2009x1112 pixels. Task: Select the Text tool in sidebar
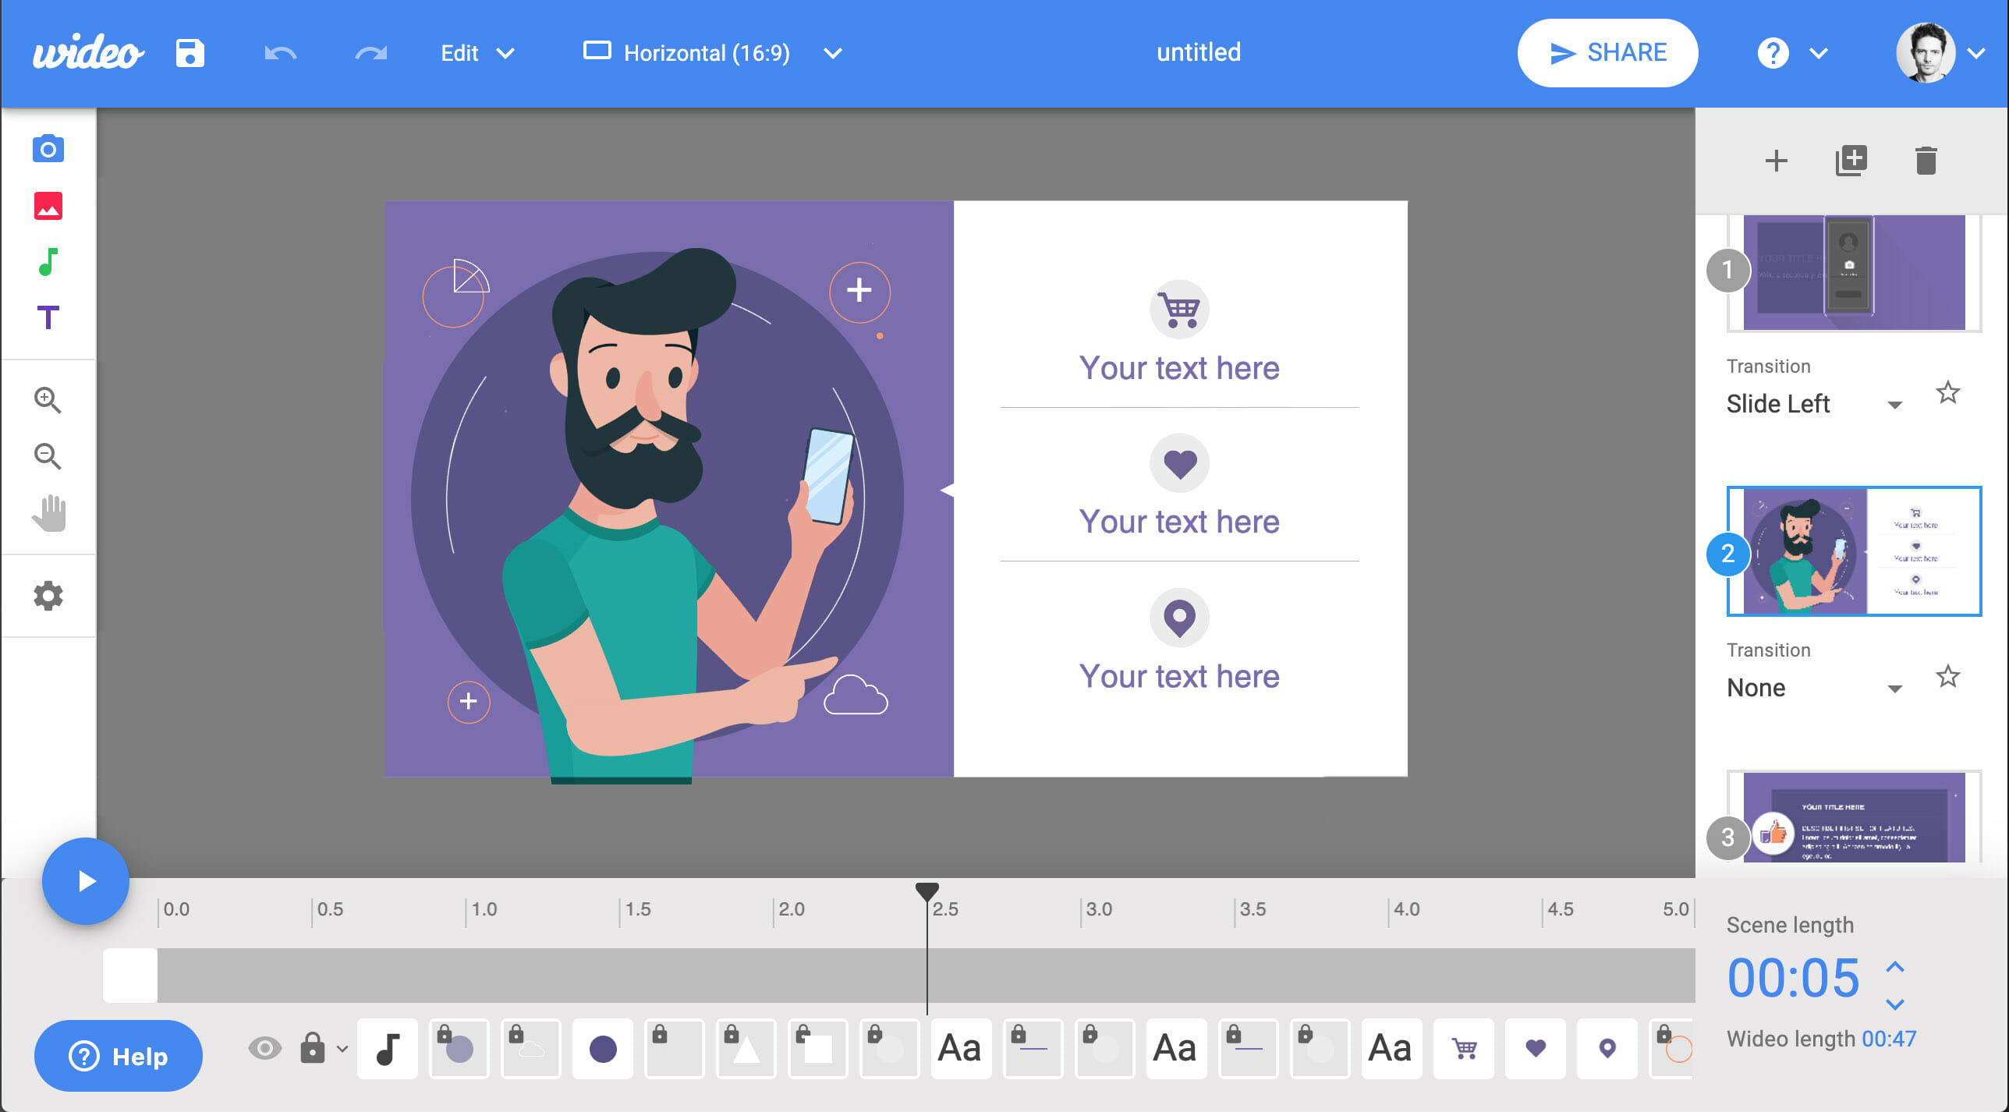click(x=48, y=317)
